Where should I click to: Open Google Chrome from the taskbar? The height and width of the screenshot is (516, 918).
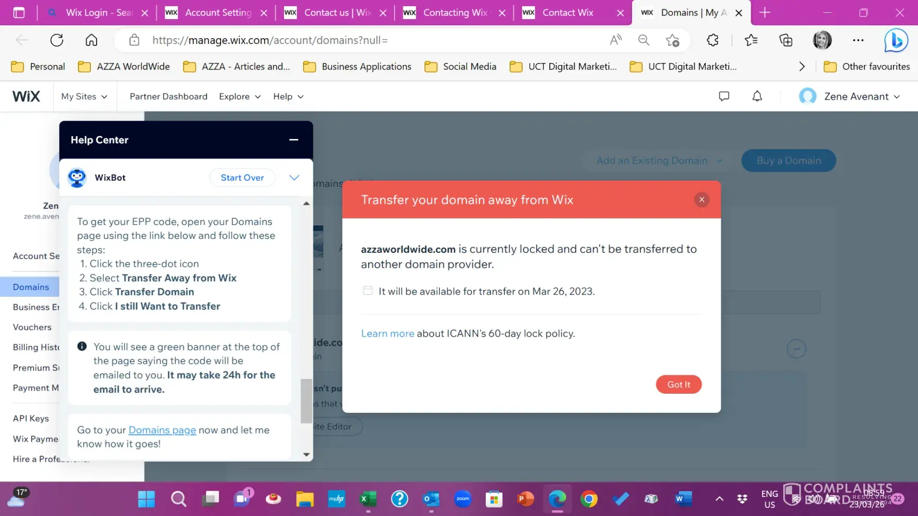pyautogui.click(x=589, y=499)
